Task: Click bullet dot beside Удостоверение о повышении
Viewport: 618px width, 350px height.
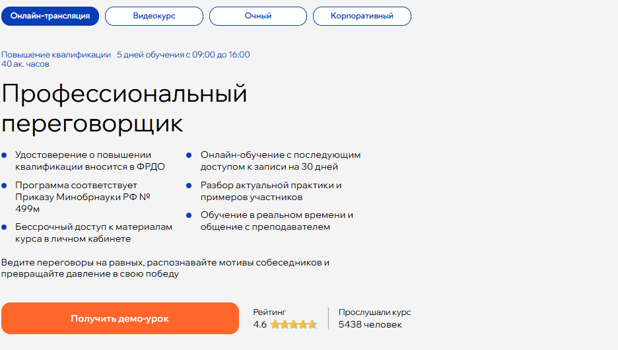Action: [4, 155]
